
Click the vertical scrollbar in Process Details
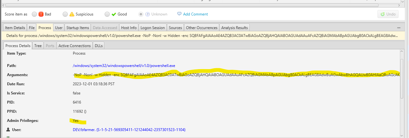tap(402, 79)
